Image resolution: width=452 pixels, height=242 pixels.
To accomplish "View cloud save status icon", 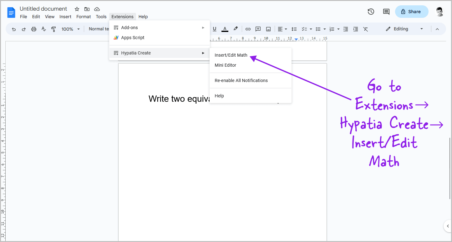I will point(97,9).
